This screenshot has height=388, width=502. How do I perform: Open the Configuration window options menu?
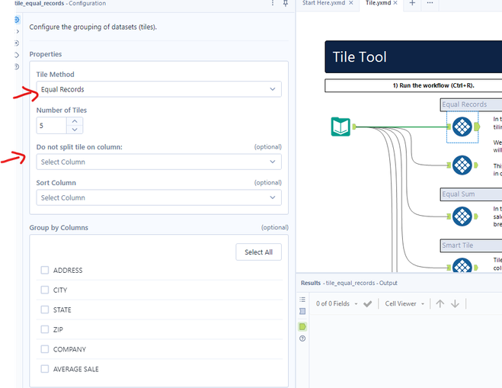(273, 3)
